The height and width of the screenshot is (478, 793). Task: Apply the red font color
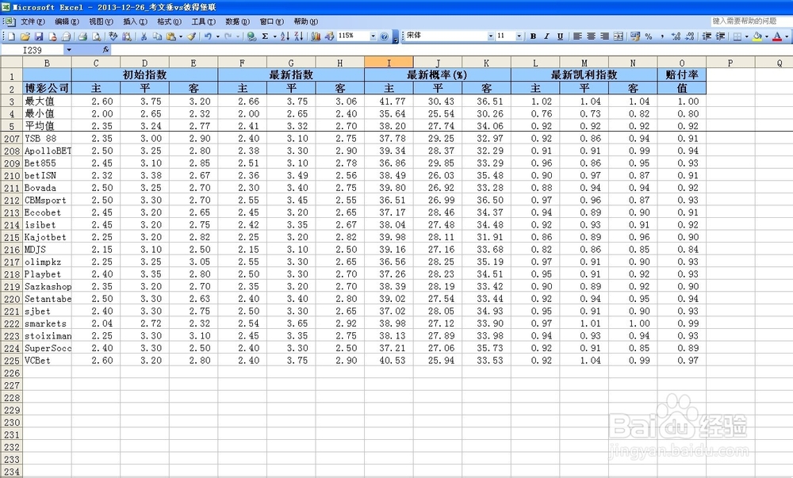(777, 36)
